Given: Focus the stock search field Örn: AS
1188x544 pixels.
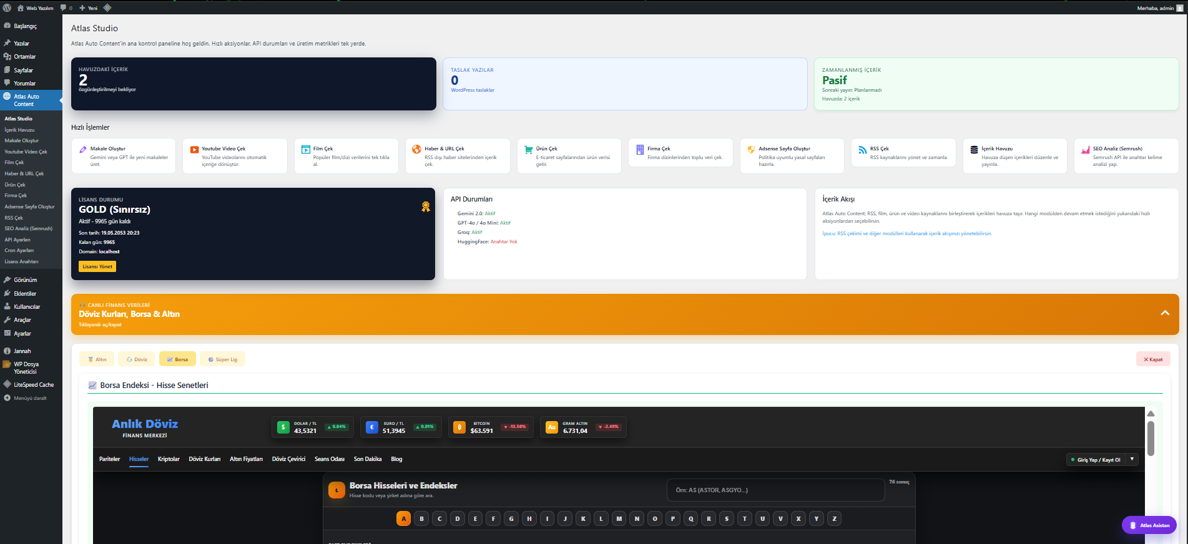Looking at the screenshot, I should tap(775, 490).
